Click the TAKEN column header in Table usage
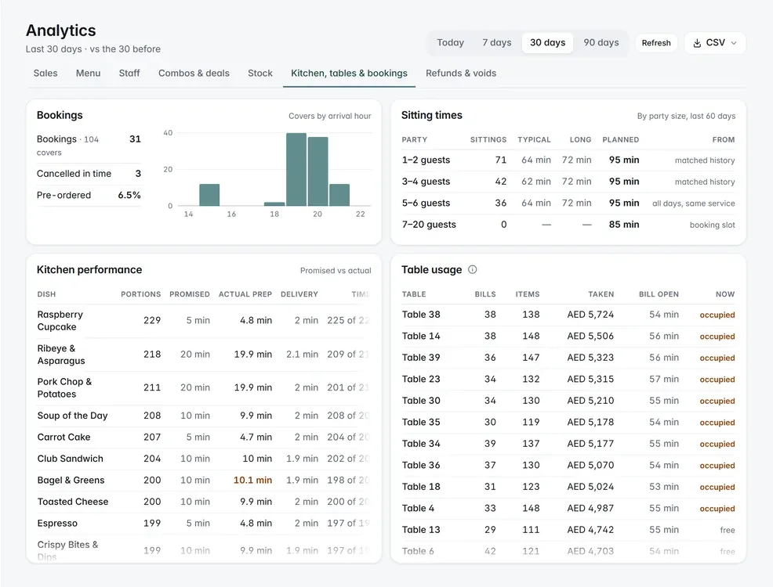The height and width of the screenshot is (587, 773). (601, 294)
